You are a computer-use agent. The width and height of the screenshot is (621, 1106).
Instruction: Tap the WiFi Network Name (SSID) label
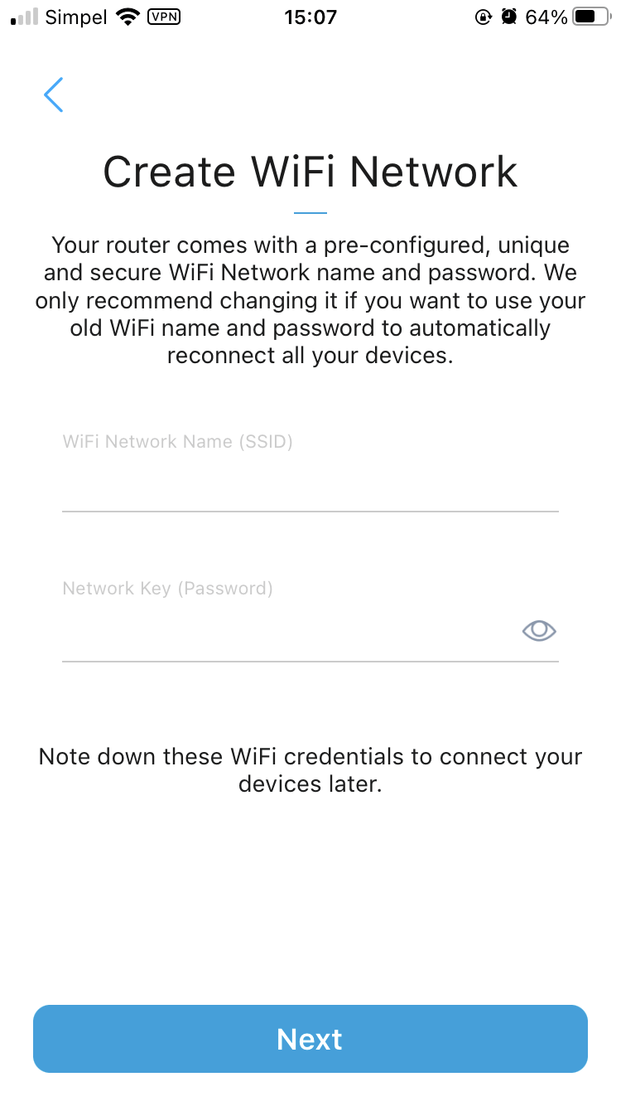click(178, 442)
